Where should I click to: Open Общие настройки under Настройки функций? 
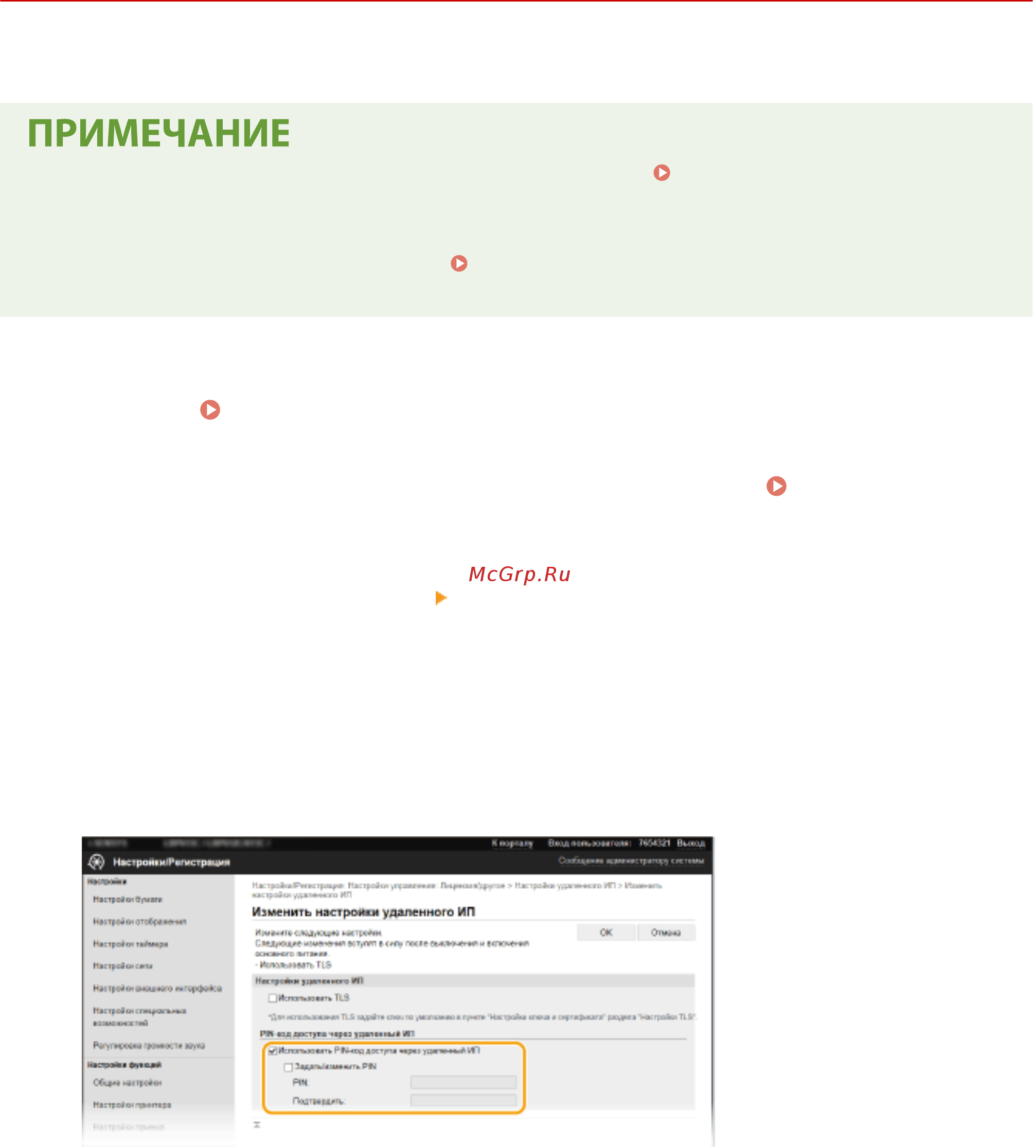(127, 1083)
